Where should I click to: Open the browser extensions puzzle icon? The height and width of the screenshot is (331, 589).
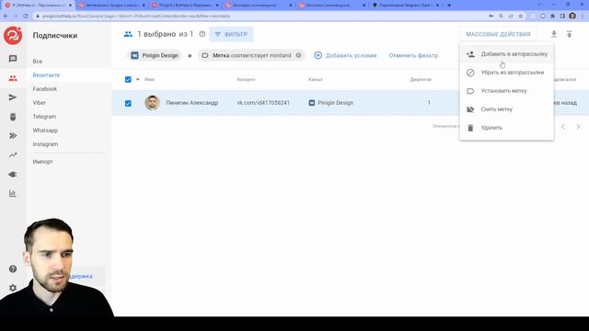click(x=552, y=17)
